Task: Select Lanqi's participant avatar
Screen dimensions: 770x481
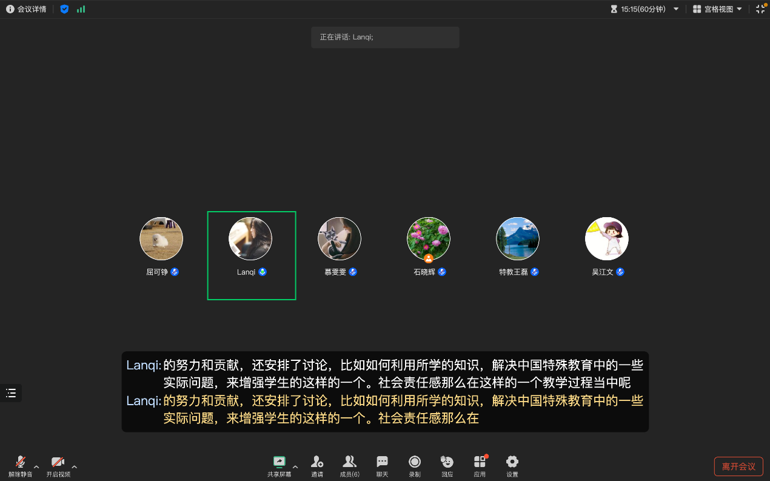Action: coord(250,239)
